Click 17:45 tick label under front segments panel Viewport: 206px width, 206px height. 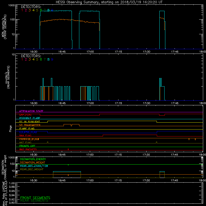click(175, 52)
